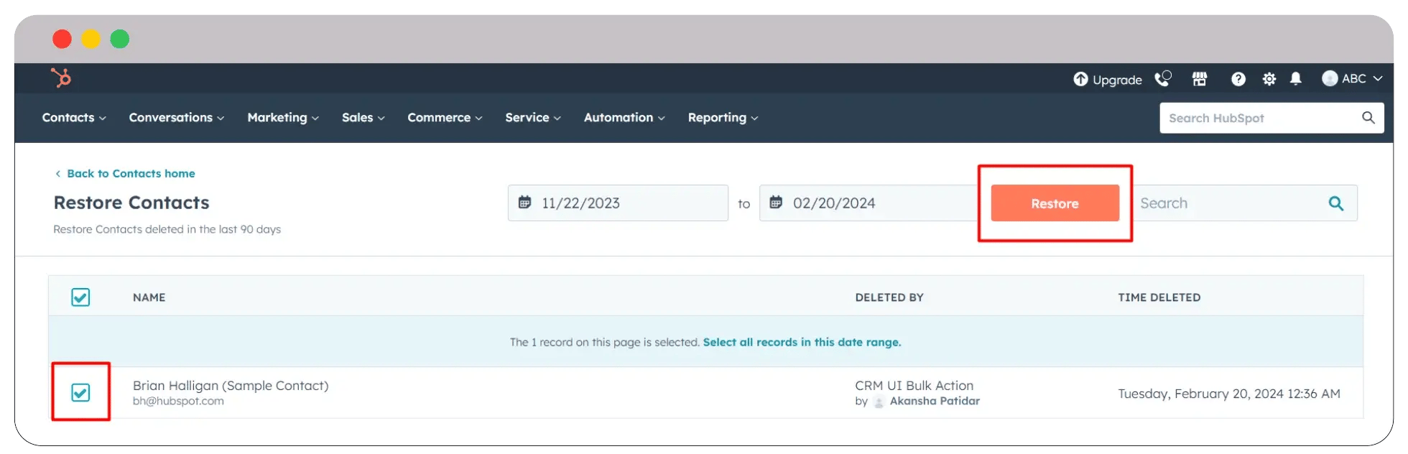Expand the Commerce menu

[445, 118]
